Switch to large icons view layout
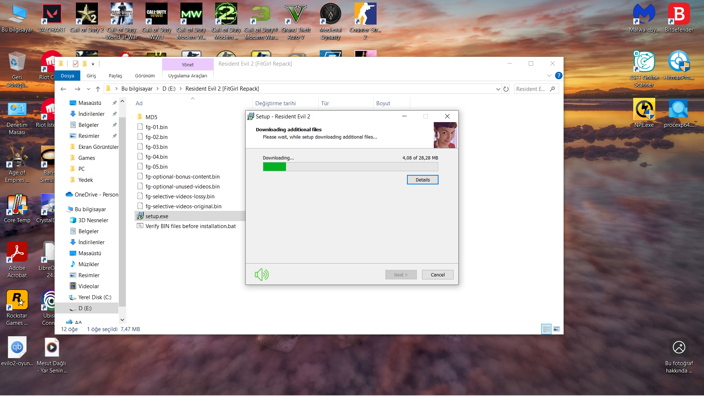Viewport: 704px width, 396px height. 557,329
